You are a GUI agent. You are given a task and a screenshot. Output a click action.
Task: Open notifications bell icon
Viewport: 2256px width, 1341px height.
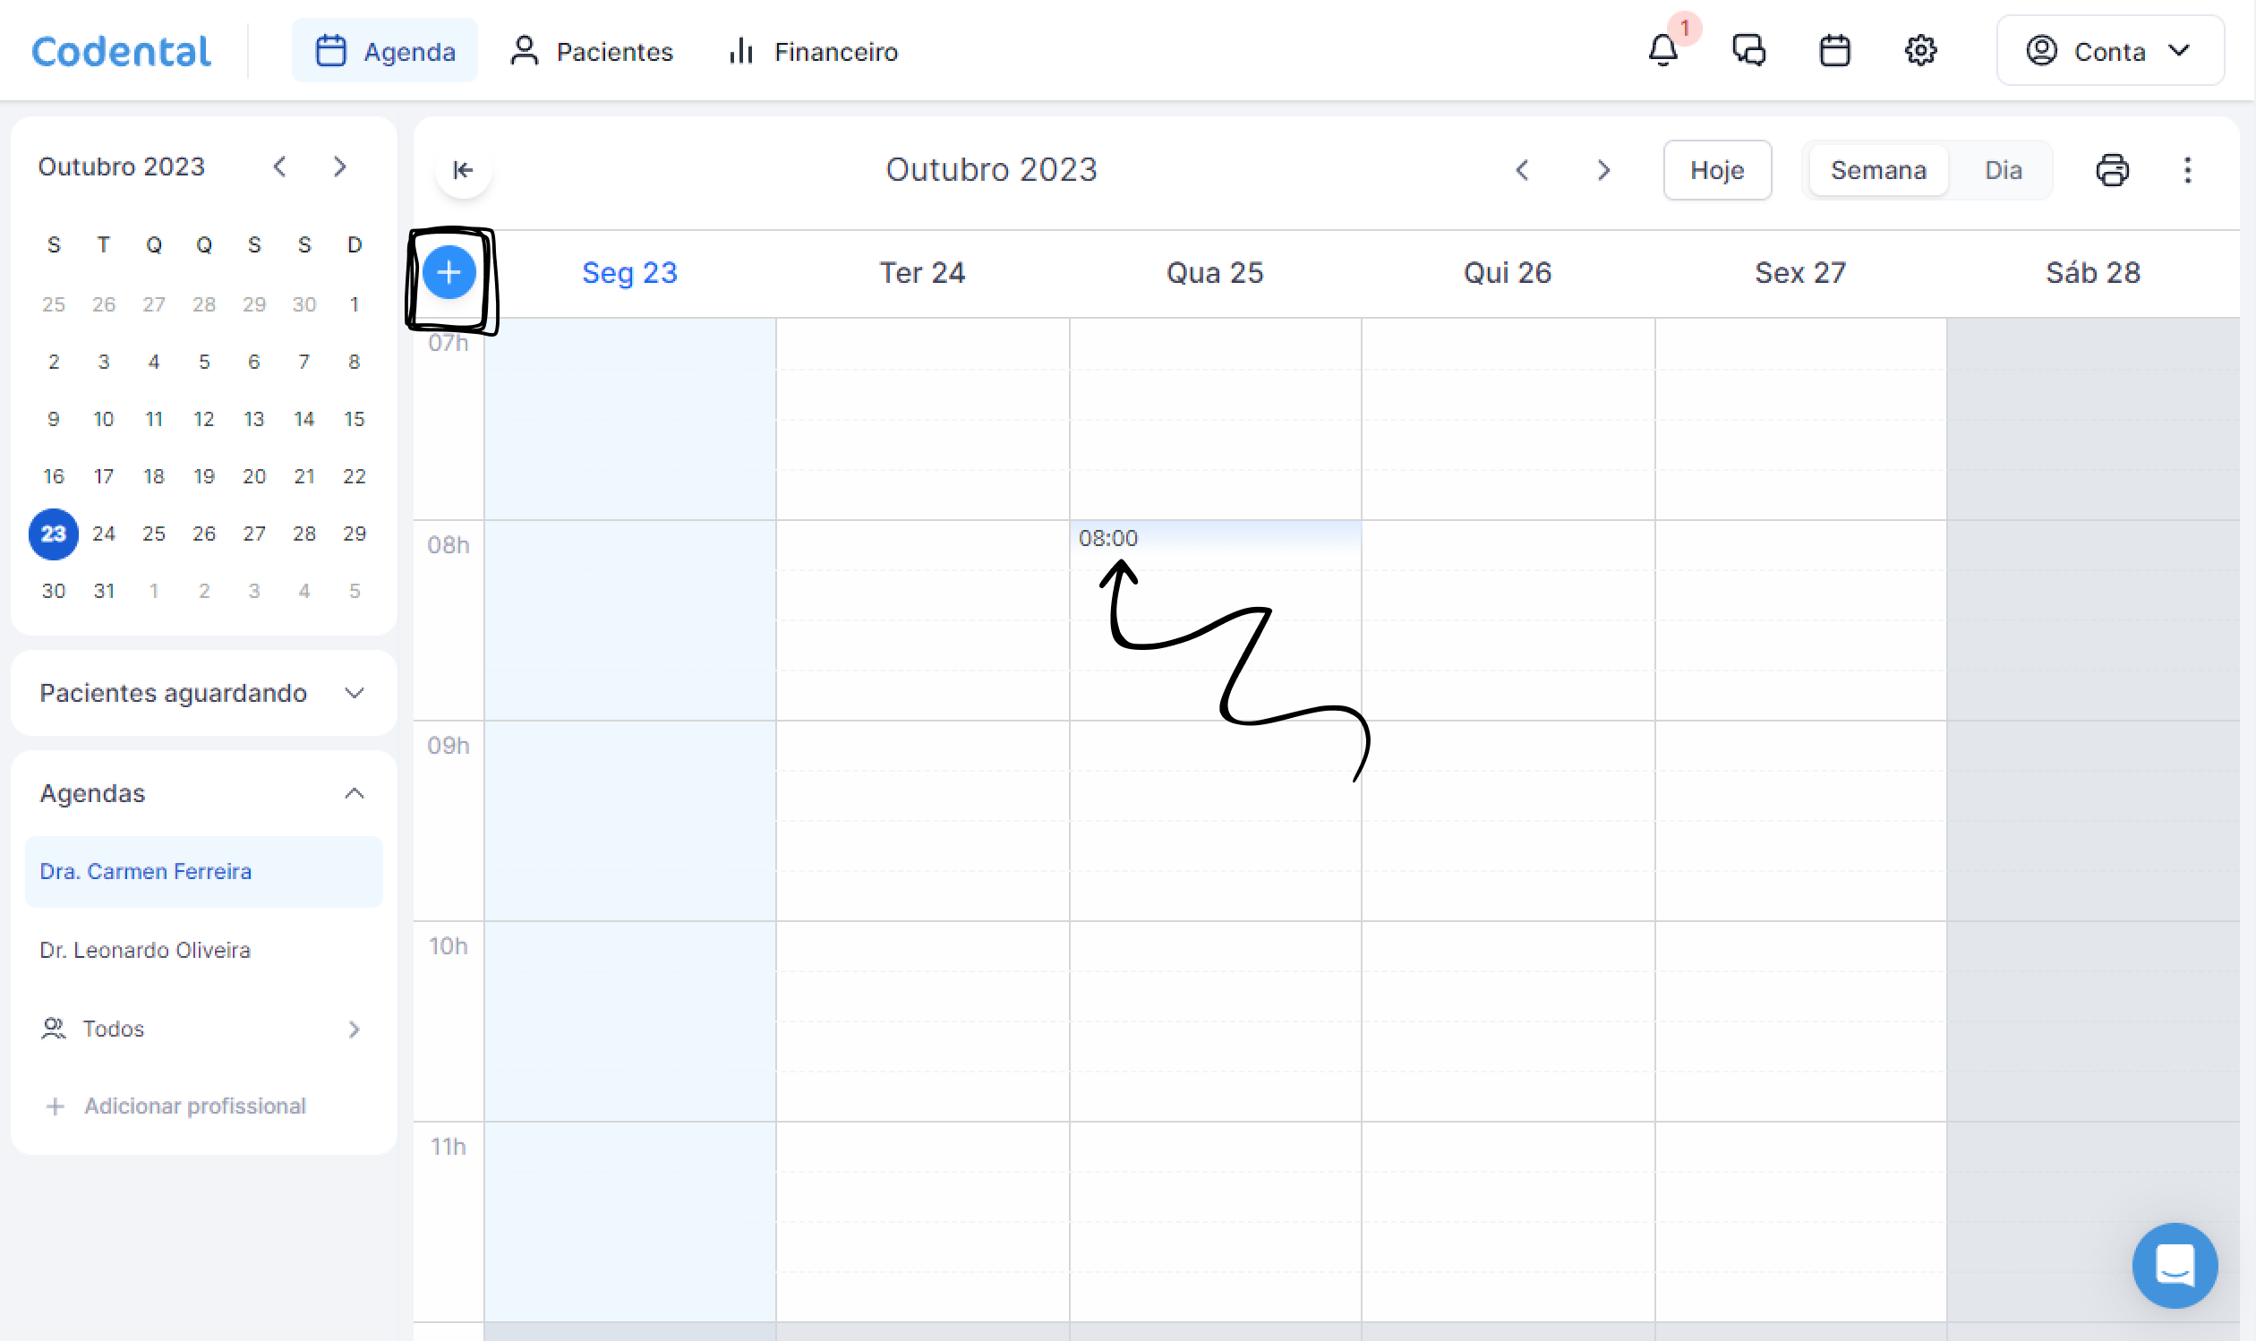coord(1662,51)
